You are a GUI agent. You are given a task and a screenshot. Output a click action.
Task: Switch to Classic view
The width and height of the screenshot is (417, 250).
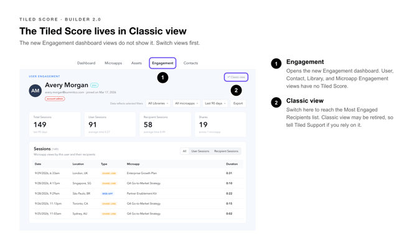click(x=236, y=77)
